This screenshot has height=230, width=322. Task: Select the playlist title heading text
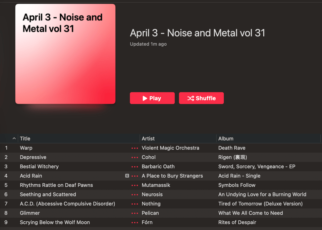coord(197,33)
